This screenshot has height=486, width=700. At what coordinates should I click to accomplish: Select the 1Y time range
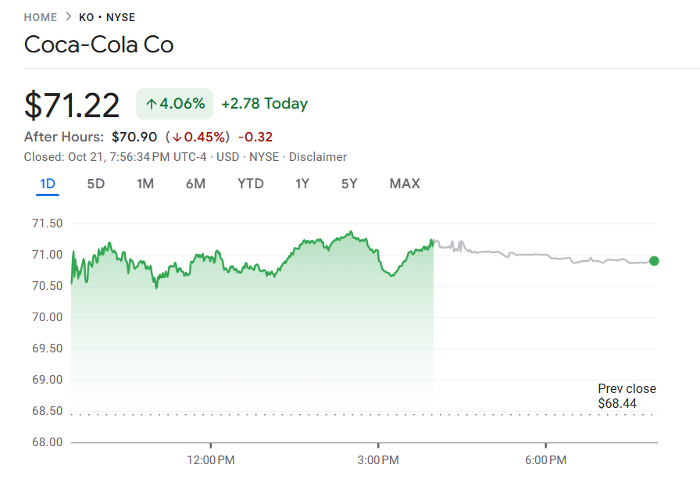[x=302, y=184]
